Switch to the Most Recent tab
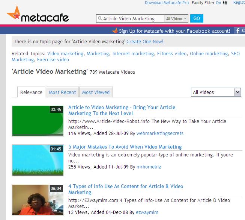245x220 pixels. pyautogui.click(x=62, y=92)
